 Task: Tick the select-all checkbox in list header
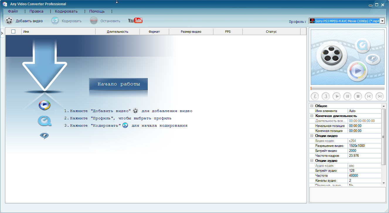point(13,32)
